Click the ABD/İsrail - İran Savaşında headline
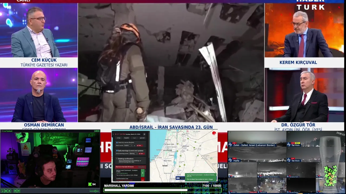346x194 pixels. pyautogui.click(x=171, y=127)
